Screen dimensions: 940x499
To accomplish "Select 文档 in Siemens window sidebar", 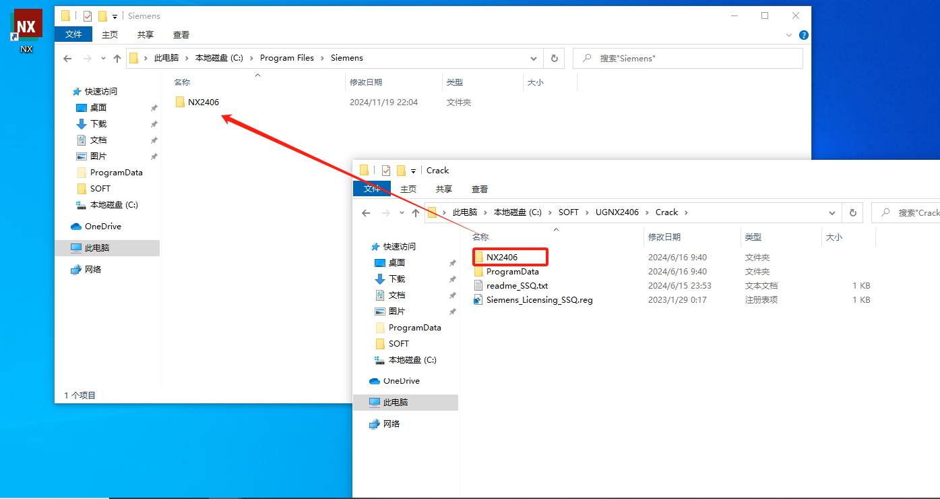I will tap(98, 140).
